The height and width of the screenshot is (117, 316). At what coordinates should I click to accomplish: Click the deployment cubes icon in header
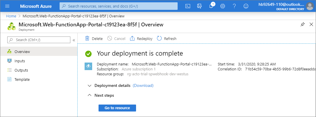(12, 26)
